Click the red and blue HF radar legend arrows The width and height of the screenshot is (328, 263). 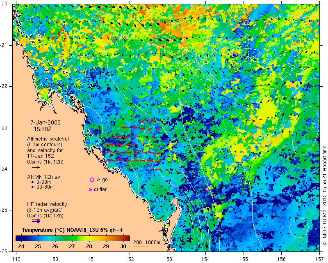[36, 221]
